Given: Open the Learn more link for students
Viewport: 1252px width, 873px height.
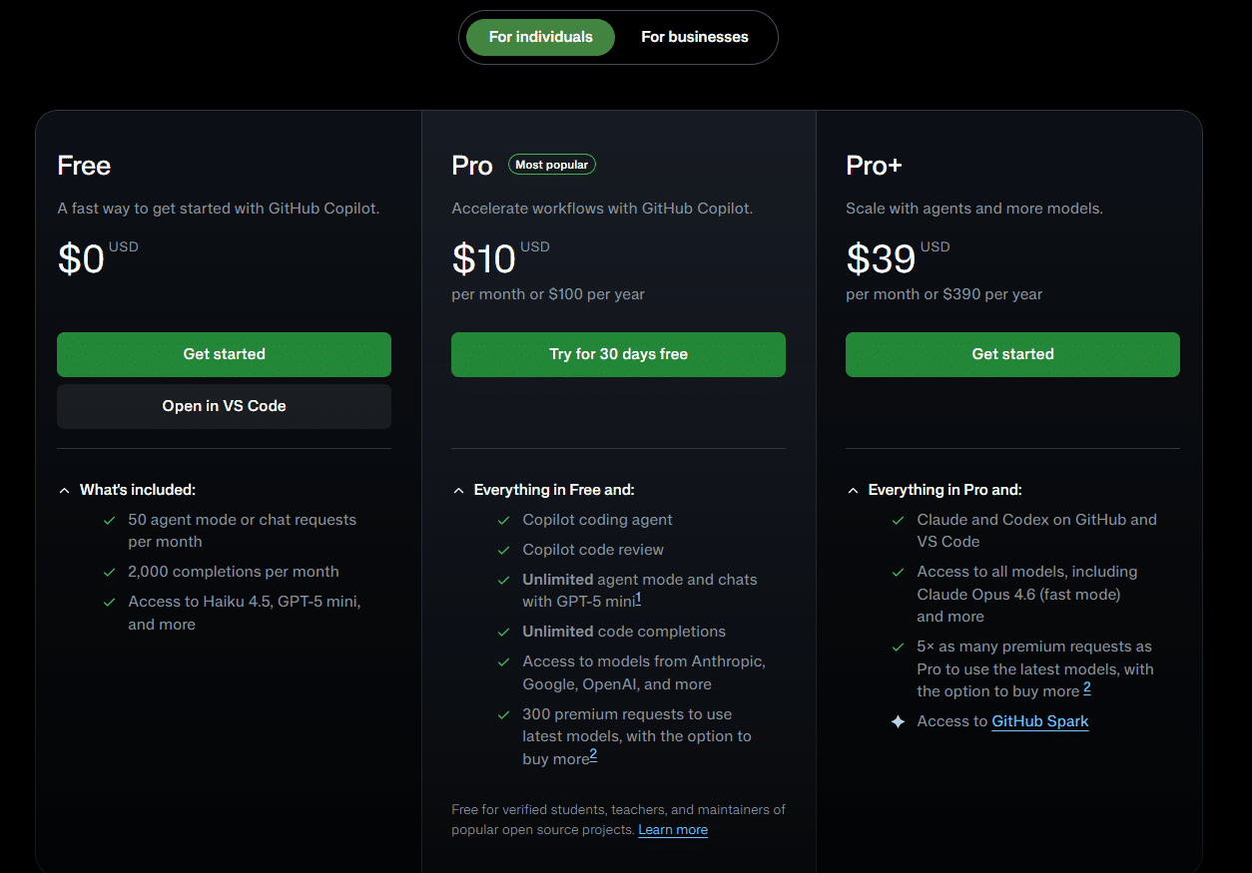Looking at the screenshot, I should [x=672, y=829].
